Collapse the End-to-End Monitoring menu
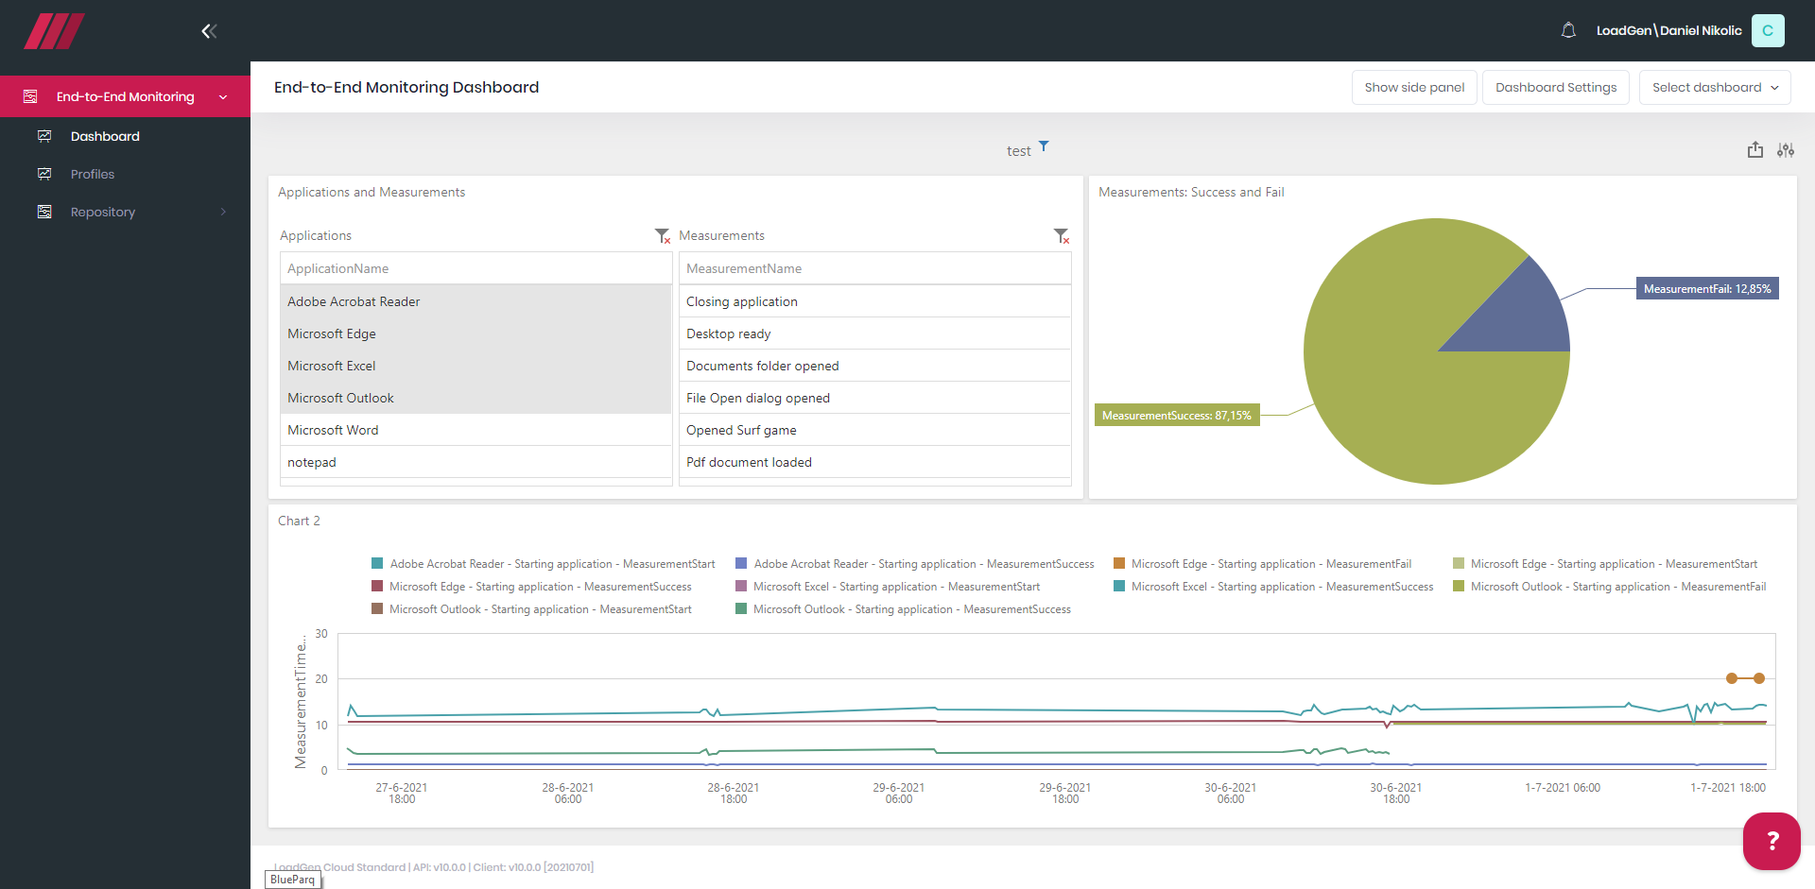 pos(125,96)
